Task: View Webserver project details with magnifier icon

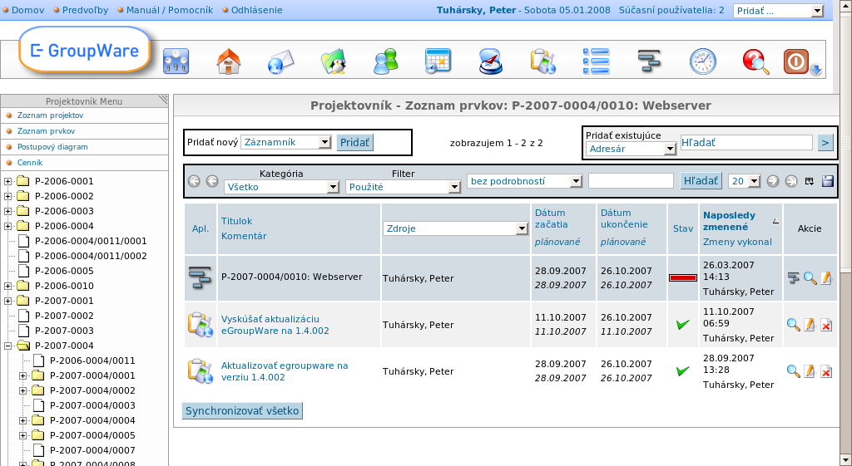Action: pyautogui.click(x=810, y=278)
